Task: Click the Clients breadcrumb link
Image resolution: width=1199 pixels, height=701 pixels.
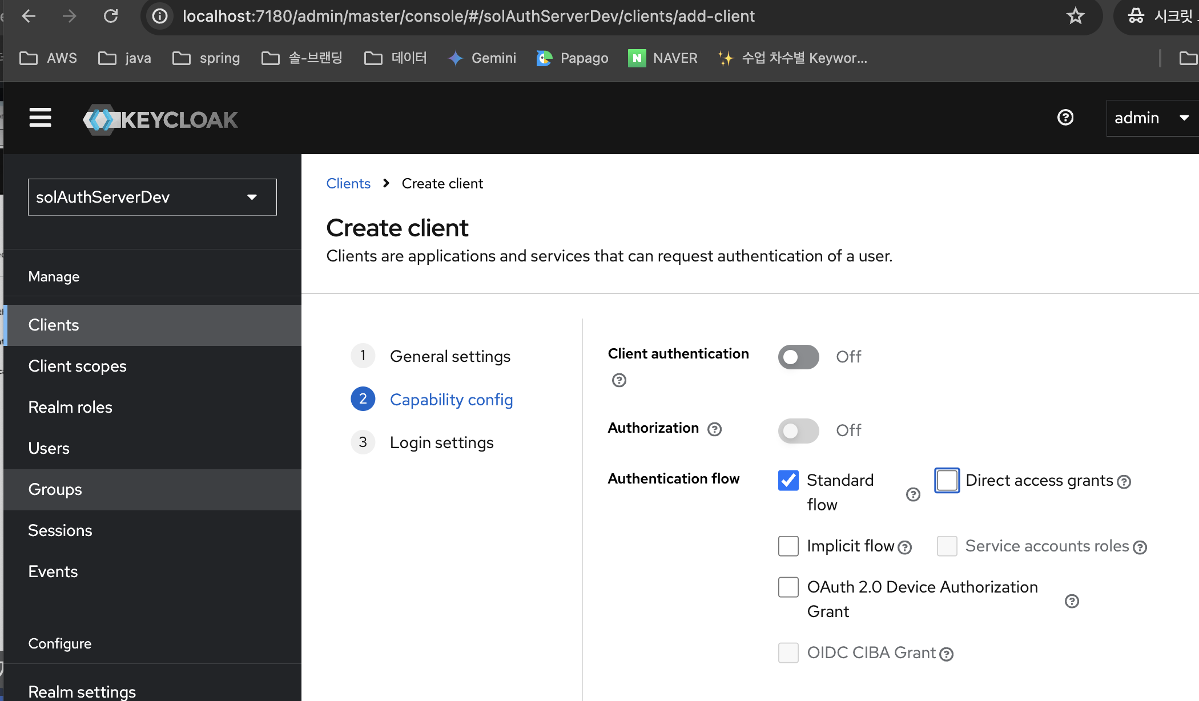Action: coord(348,183)
